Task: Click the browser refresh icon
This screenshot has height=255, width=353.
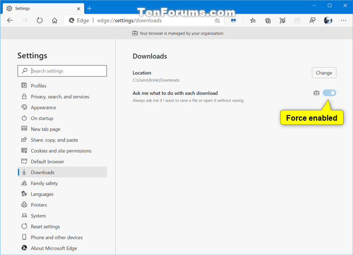Action: pos(40,21)
